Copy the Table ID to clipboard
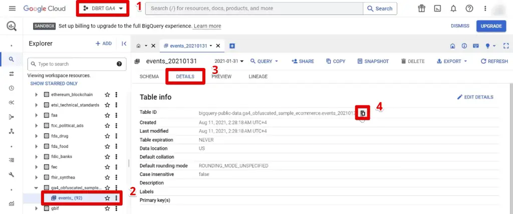This screenshot has height=214, width=513. (x=363, y=113)
